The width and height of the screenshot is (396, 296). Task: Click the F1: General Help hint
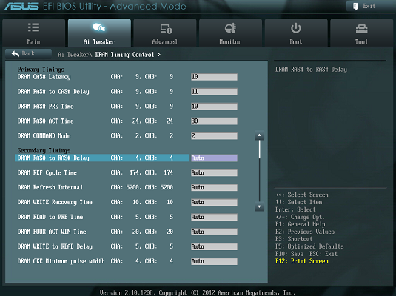[301, 224]
